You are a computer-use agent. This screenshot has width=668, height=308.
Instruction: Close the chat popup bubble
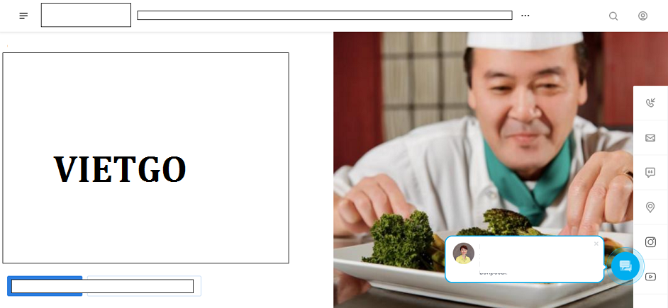coord(596,244)
